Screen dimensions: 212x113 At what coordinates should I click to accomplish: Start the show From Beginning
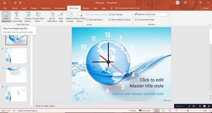(x=6, y=17)
